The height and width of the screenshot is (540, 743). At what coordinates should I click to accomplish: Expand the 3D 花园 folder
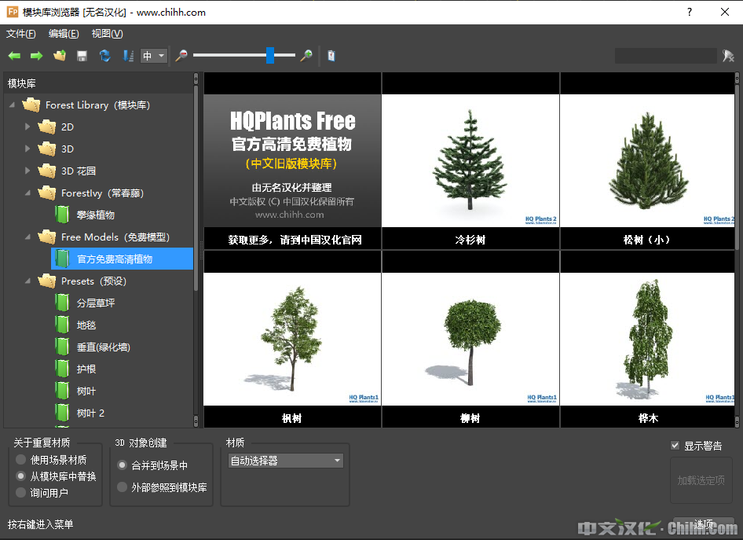28,171
